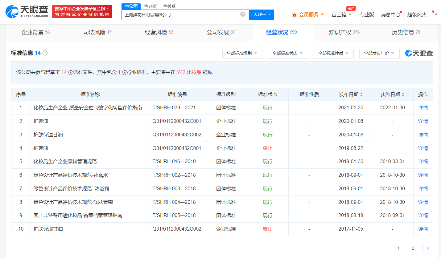This screenshot has width=441, height=258.
Task: Click the help icon beside 标准信息
Action: (45, 53)
